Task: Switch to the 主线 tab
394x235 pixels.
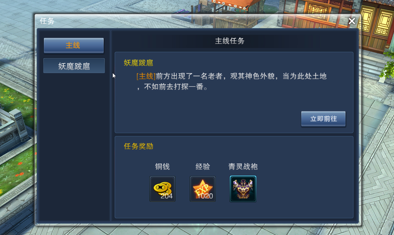Action: pos(74,45)
